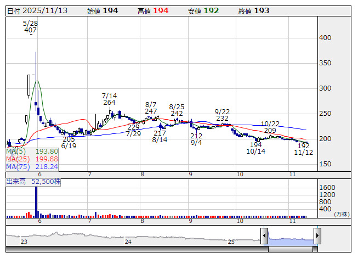
Task: Select the MA(5) legend entry
Action: 32,152
